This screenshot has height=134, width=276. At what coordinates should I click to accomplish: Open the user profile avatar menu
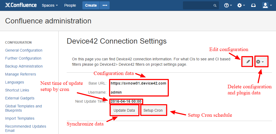pyautogui.click(x=267, y=5)
